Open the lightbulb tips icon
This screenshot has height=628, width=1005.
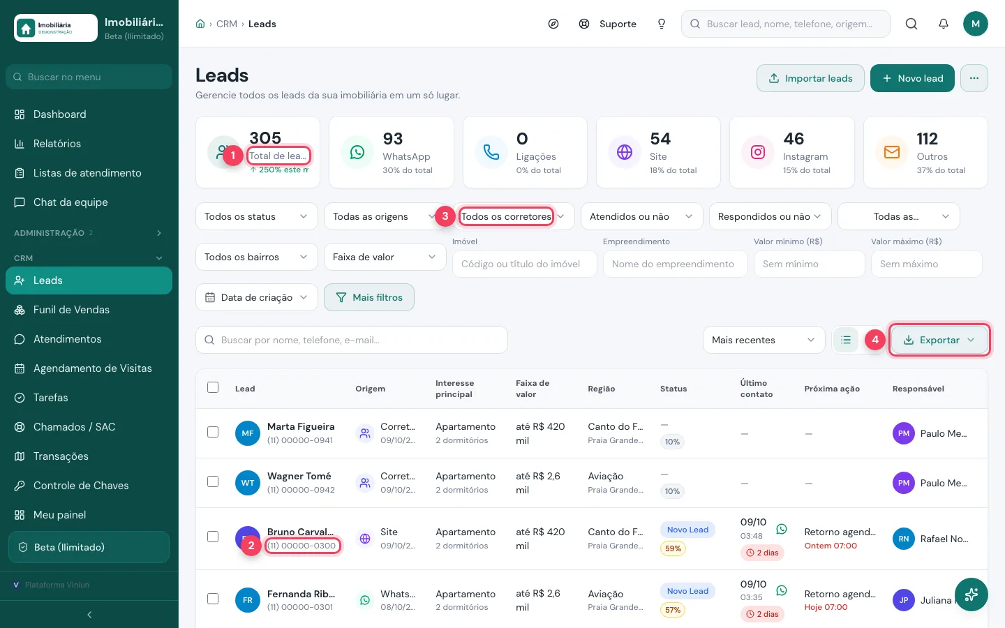click(662, 24)
